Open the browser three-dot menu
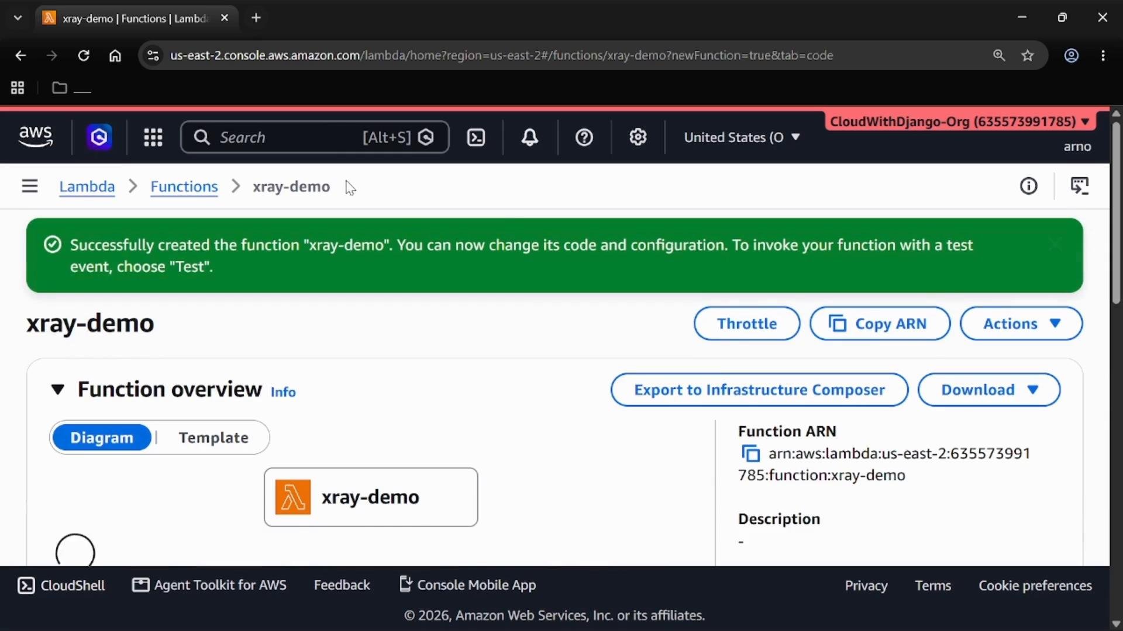The width and height of the screenshot is (1123, 631). click(x=1103, y=56)
